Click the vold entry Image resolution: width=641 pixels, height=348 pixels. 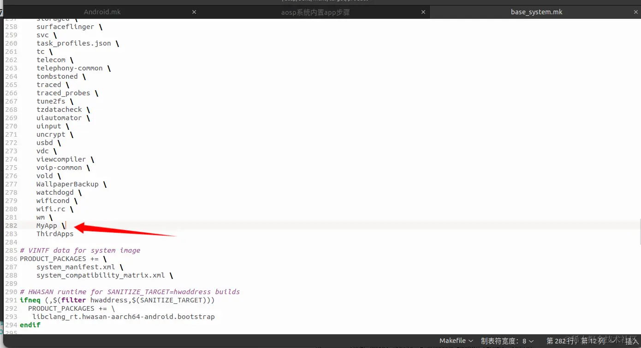pyautogui.click(x=45, y=176)
